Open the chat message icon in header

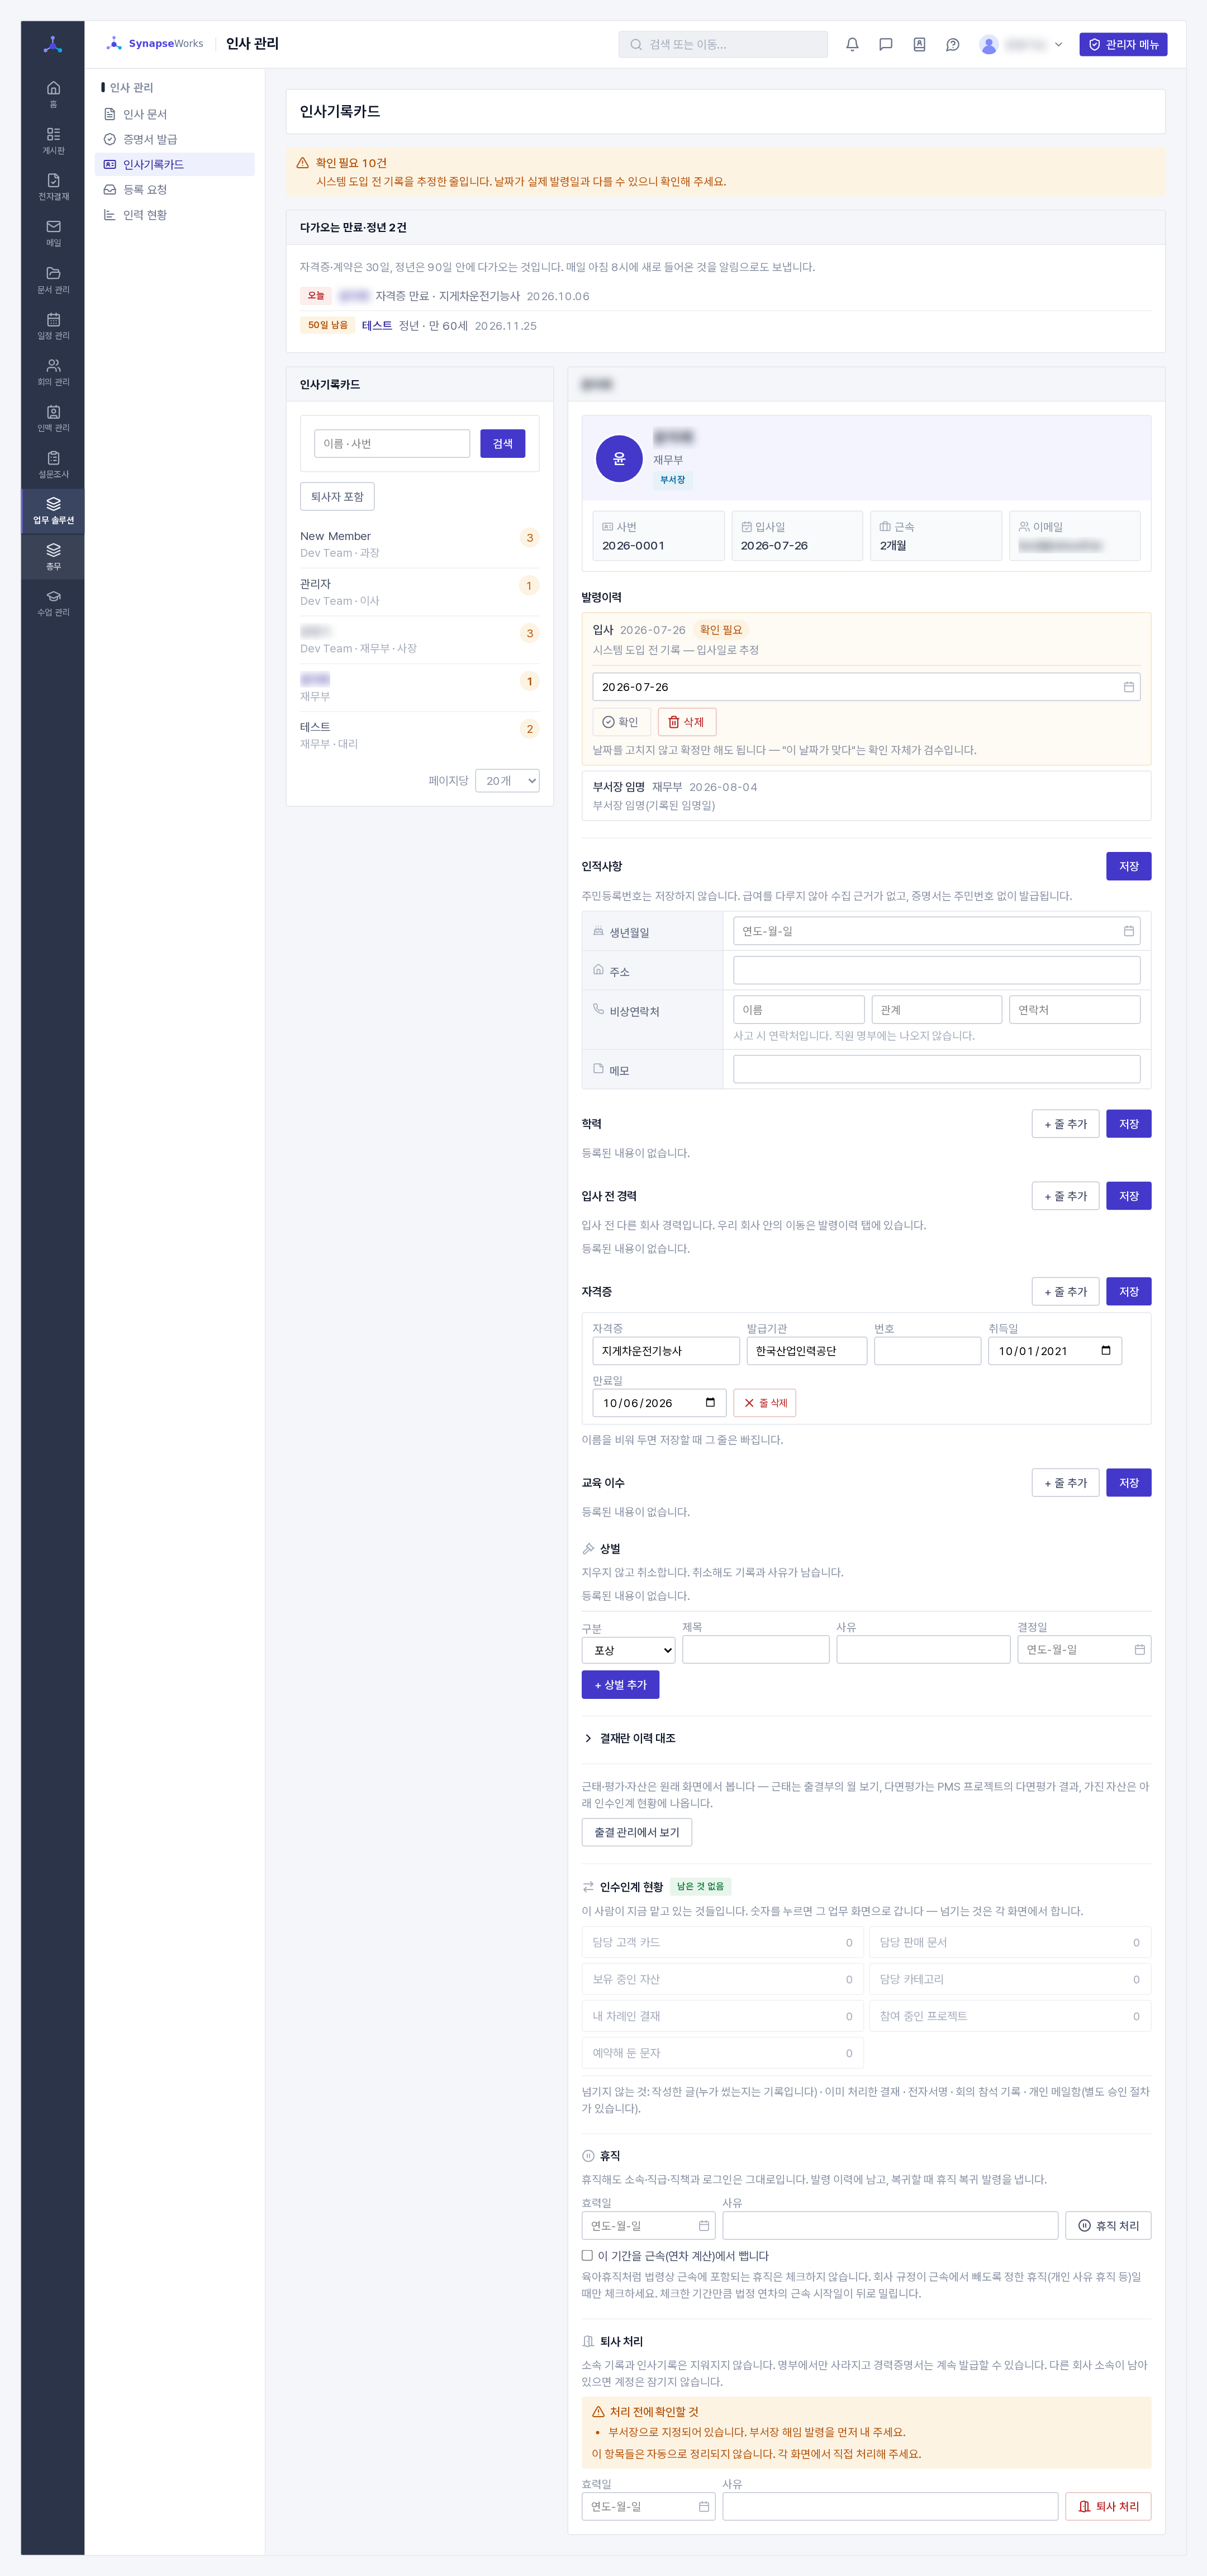point(885,44)
